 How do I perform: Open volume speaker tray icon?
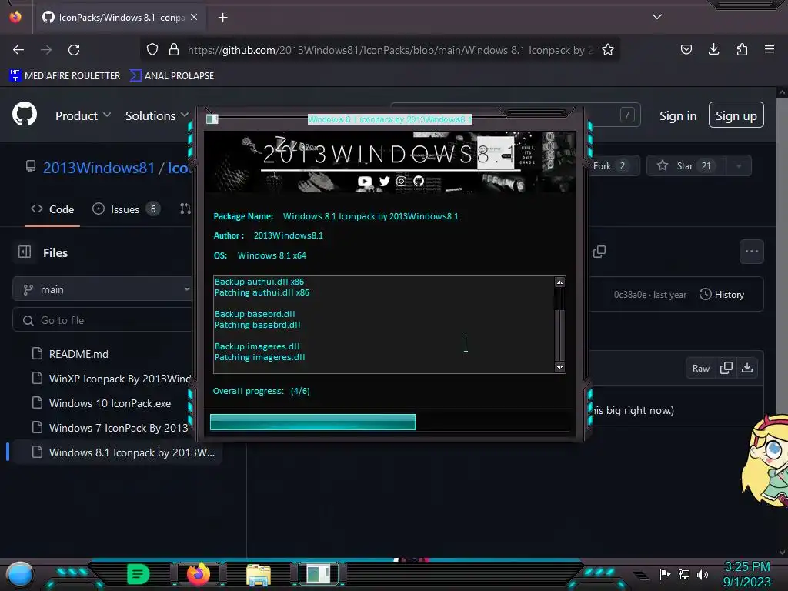point(702,574)
